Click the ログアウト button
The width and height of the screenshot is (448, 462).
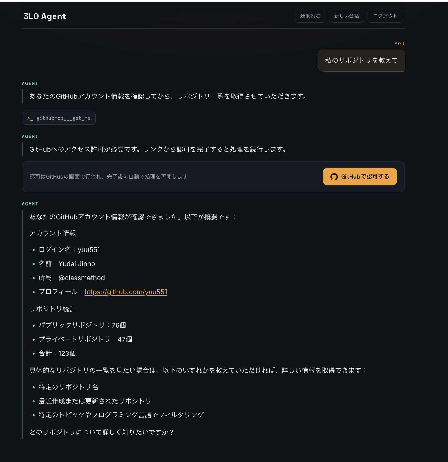point(385,16)
